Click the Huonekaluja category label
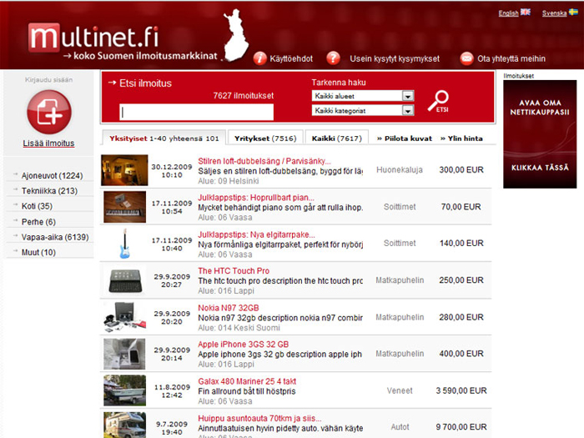Viewport: 584px width, 438px height. (400, 170)
